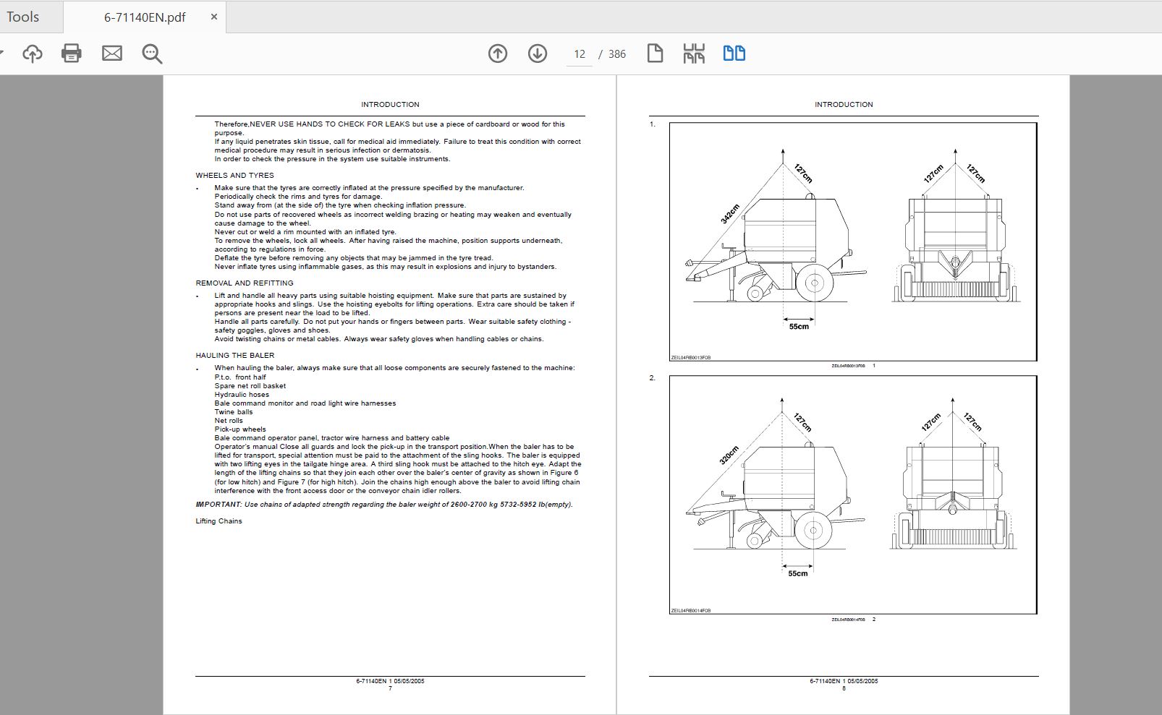Email the PDF as an attachment
The height and width of the screenshot is (715, 1162).
[111, 53]
